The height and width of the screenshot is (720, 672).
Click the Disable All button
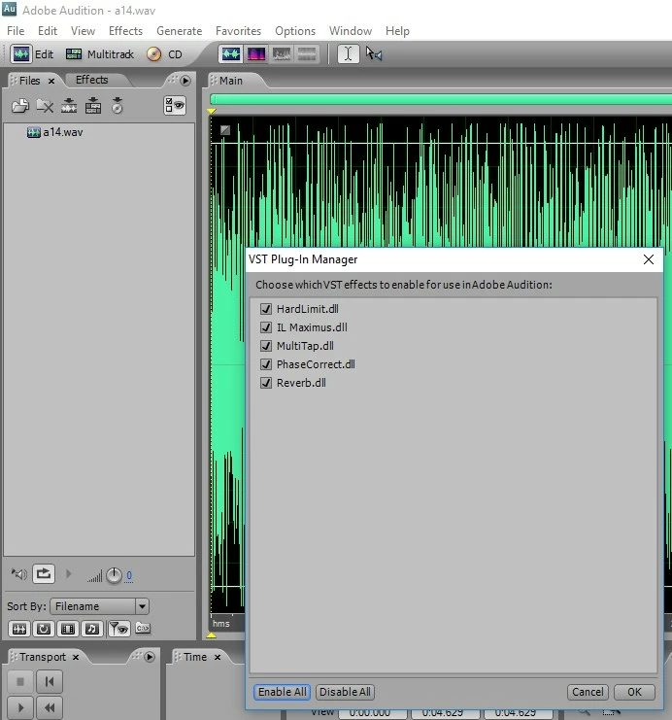pyautogui.click(x=345, y=692)
